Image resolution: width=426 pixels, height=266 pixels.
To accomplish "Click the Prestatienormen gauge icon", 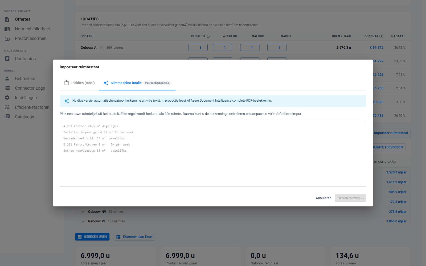I will point(7,39).
